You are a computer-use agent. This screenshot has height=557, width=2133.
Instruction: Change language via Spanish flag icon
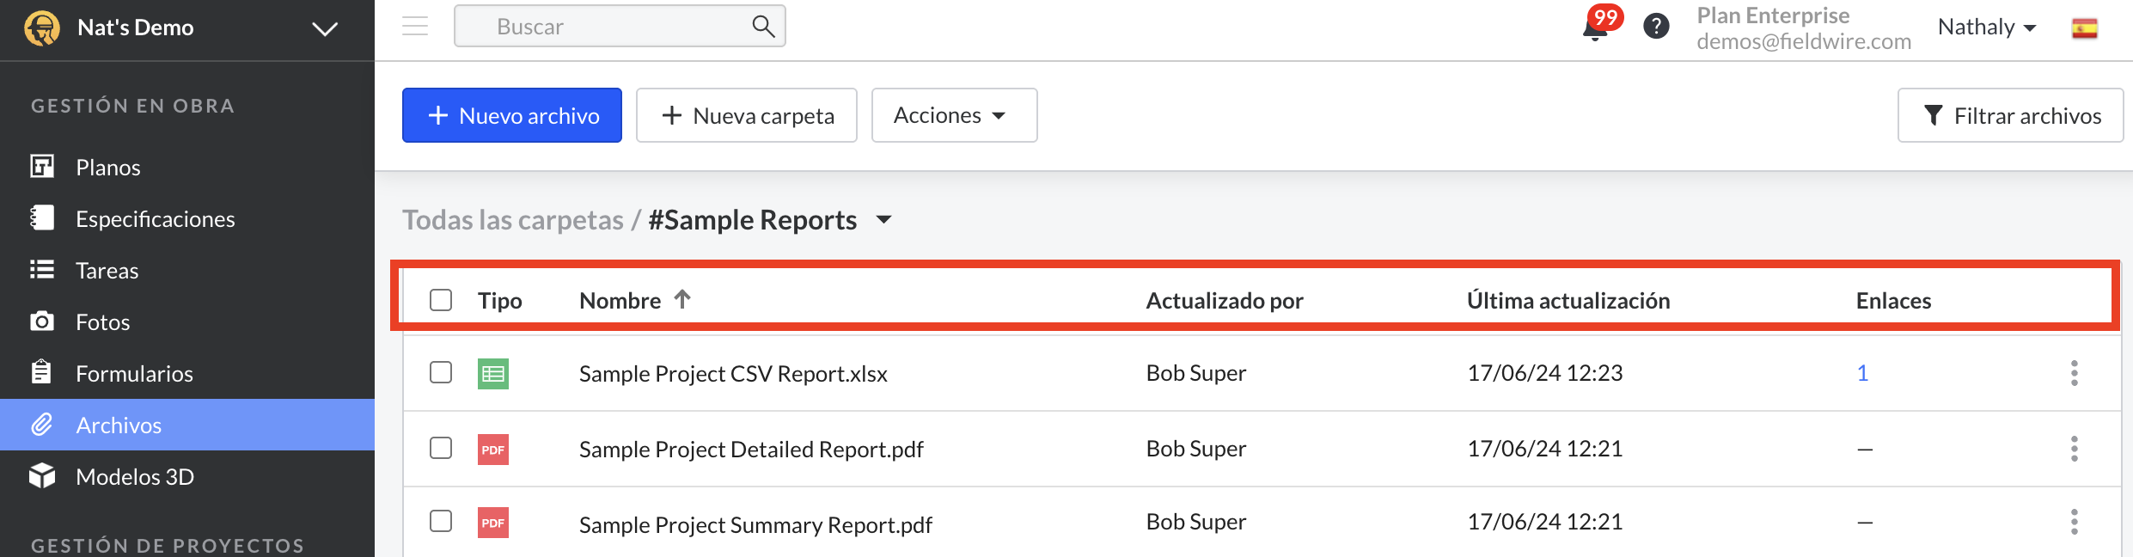[x=2084, y=28]
